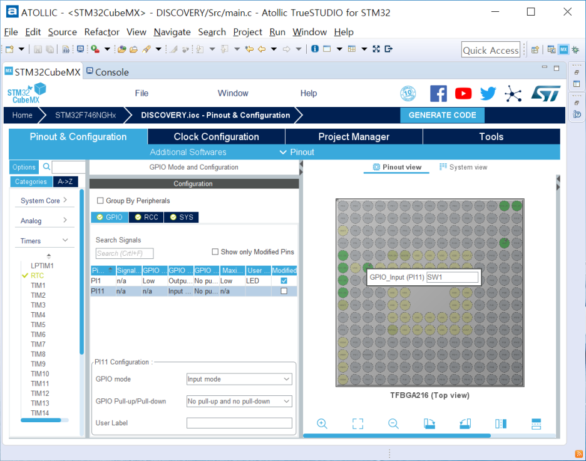Flip the chip view horizontally
The width and height of the screenshot is (586, 461).
501,423
